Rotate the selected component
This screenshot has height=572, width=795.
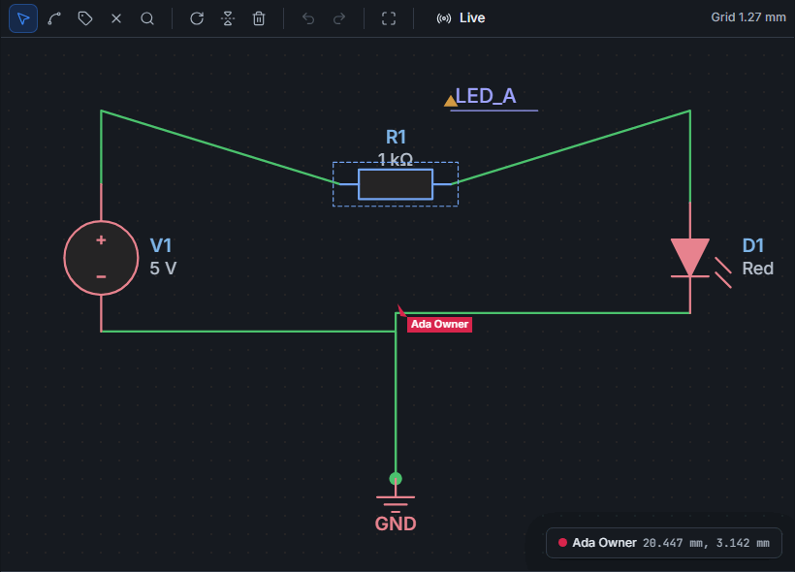(197, 18)
